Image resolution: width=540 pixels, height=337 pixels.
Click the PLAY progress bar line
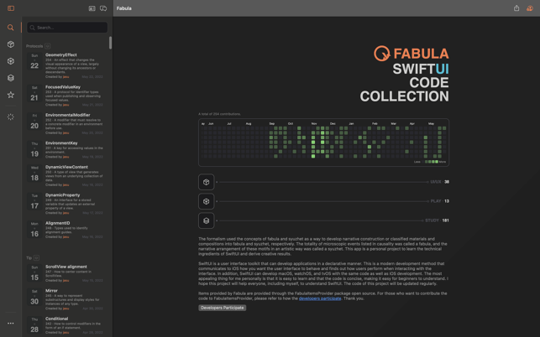[322, 201]
